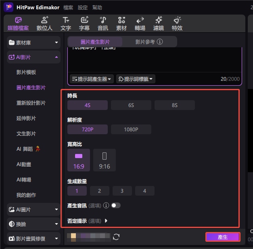Open the 素材 elements tool
Image resolution: width=253 pixels, height=249 pixels.
pos(121,23)
